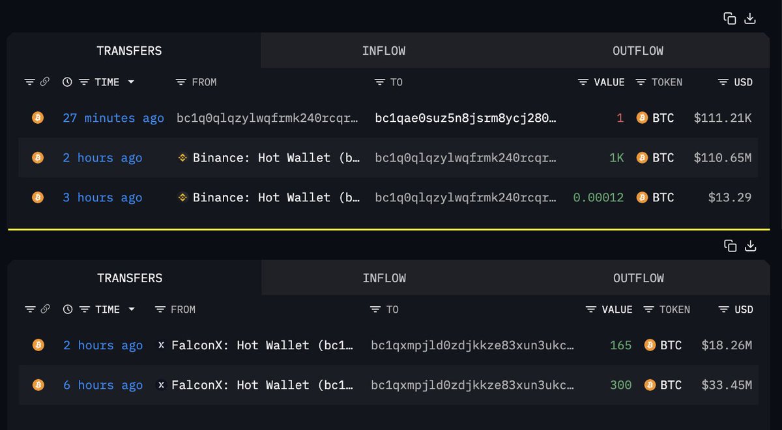This screenshot has width=782, height=430.
Task: Open the TOKEN filter in the top table
Action: tap(641, 82)
